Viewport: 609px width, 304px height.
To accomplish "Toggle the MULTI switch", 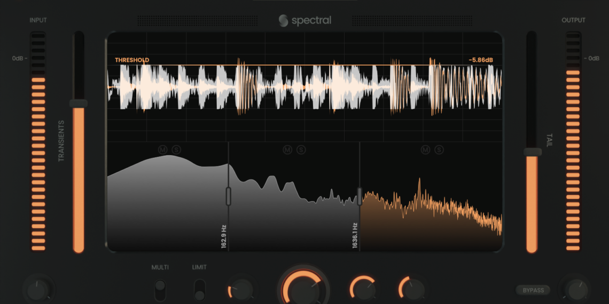I will (160, 290).
